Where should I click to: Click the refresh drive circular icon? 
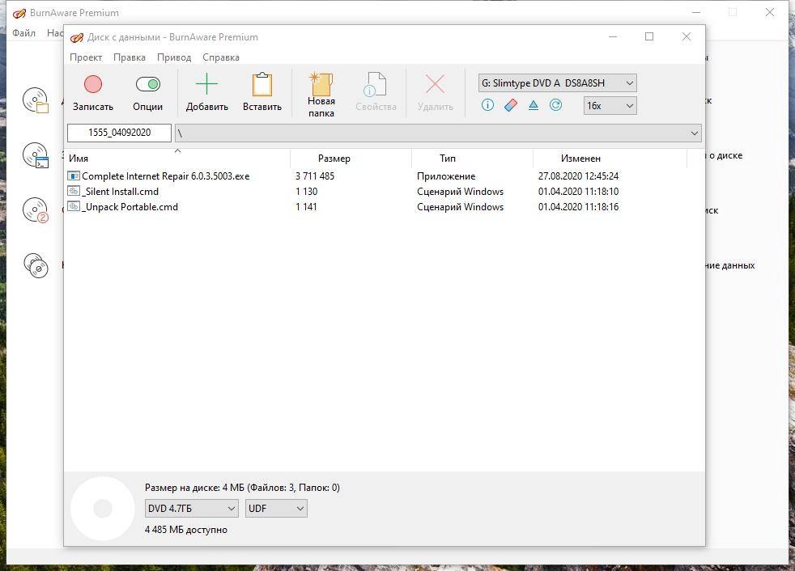555,105
